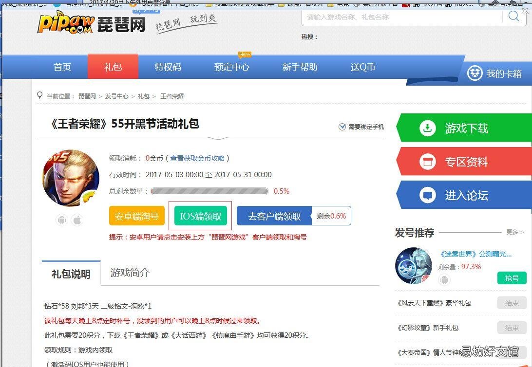Click 结束 button for 风云天下重燃

point(512,303)
